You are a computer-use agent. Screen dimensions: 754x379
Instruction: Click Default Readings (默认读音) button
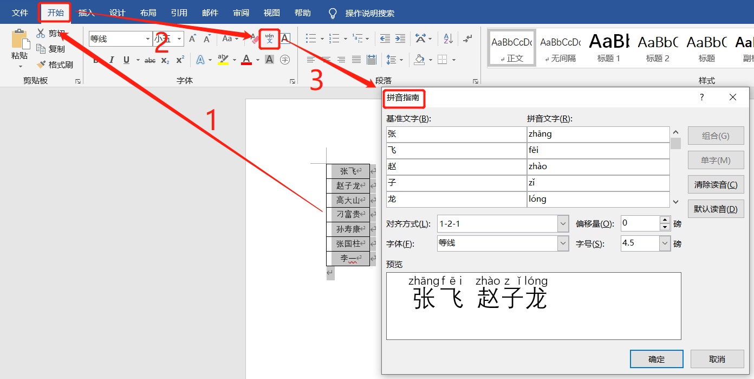pyautogui.click(x=716, y=209)
